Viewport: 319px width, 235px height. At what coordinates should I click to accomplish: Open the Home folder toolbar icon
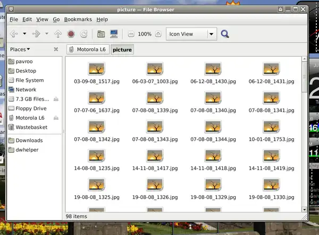point(101,34)
